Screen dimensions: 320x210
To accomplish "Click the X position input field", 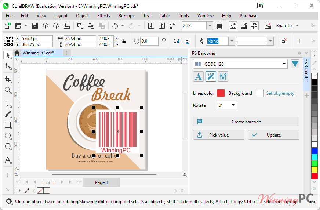I will point(37,39).
